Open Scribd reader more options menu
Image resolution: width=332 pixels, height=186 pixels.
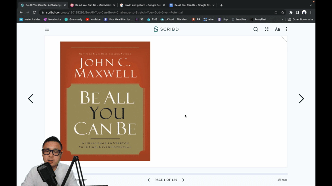[x=287, y=29]
